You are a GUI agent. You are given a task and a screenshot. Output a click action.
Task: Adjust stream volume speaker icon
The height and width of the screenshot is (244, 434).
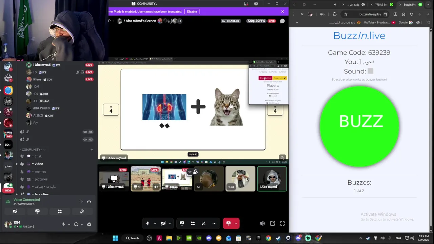262,223
